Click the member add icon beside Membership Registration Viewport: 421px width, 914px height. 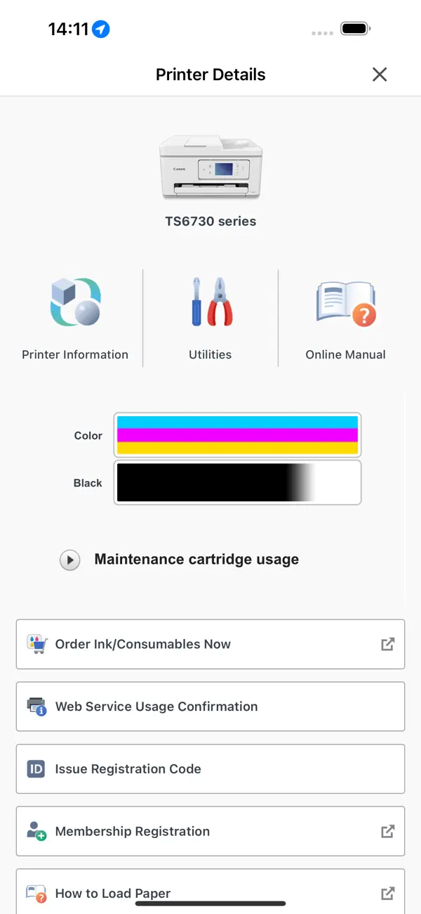click(36, 831)
